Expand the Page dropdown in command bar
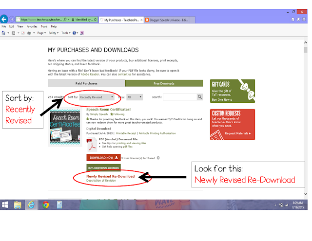The image size is (312, 241). [41, 33]
